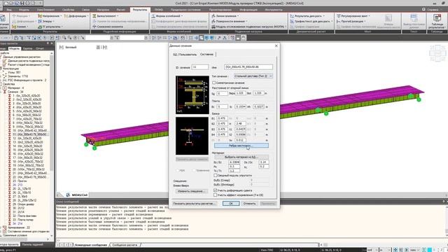Switch to the Результаты ribbon tab

click(140, 10)
